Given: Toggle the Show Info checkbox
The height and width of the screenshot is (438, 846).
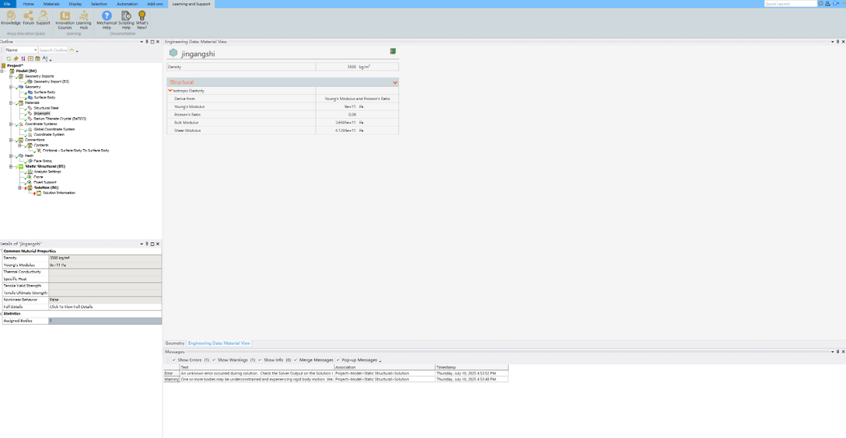Looking at the screenshot, I should pyautogui.click(x=260, y=360).
